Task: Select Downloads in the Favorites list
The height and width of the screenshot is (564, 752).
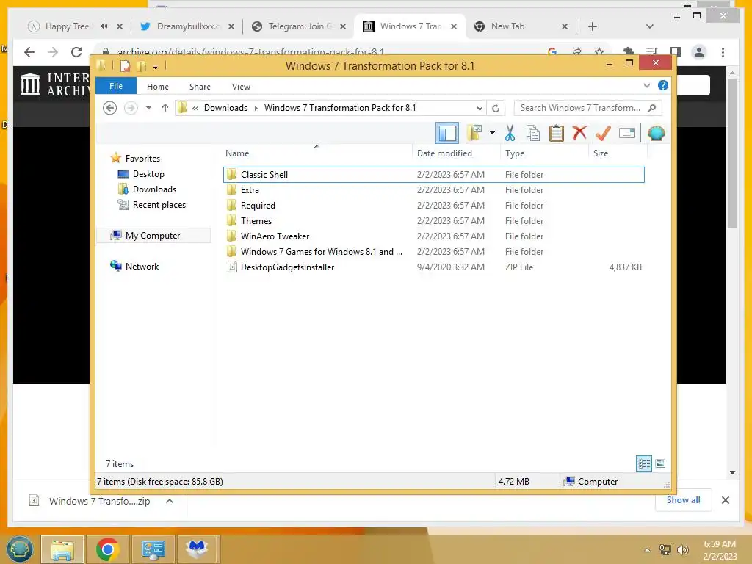Action: point(154,189)
